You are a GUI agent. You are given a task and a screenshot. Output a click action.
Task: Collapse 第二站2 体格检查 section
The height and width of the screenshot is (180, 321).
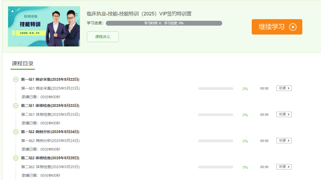coord(16,158)
